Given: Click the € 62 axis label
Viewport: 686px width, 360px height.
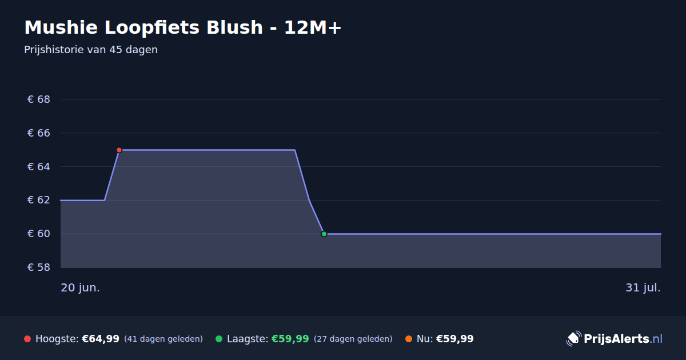Looking at the screenshot, I should click(x=39, y=200).
